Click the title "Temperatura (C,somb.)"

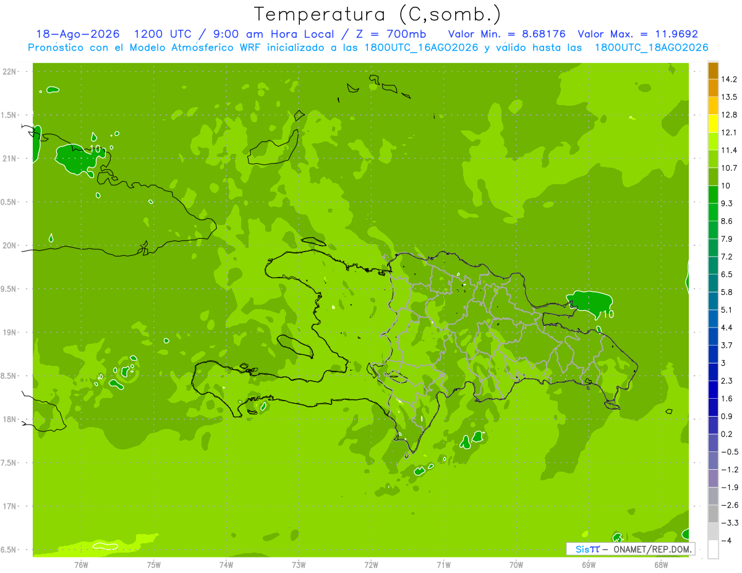(x=378, y=15)
